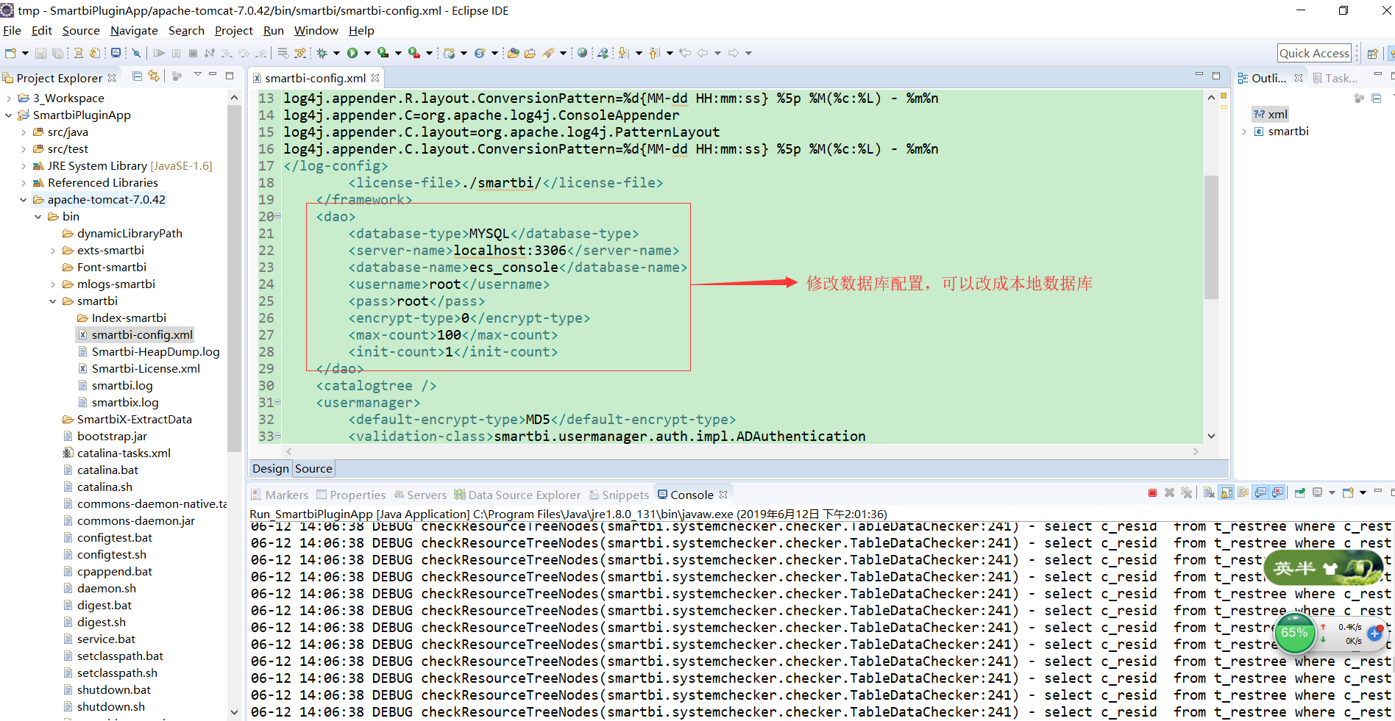Open the Data Source Explorer tab
Image resolution: width=1395 pixels, height=721 pixels.
[517, 495]
